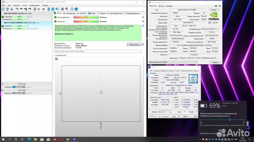
Task: Switch to the S.M.A.R.T. tab
Action: 82,13
